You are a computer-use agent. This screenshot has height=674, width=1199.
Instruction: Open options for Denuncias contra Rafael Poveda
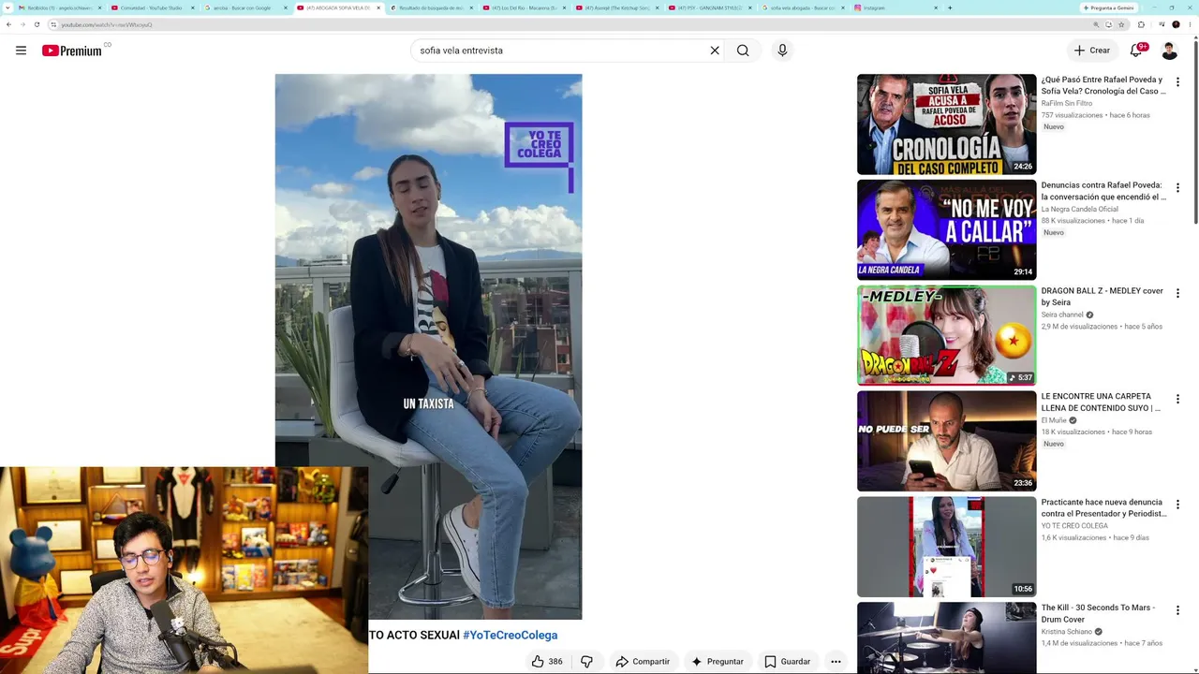pos(1177,188)
